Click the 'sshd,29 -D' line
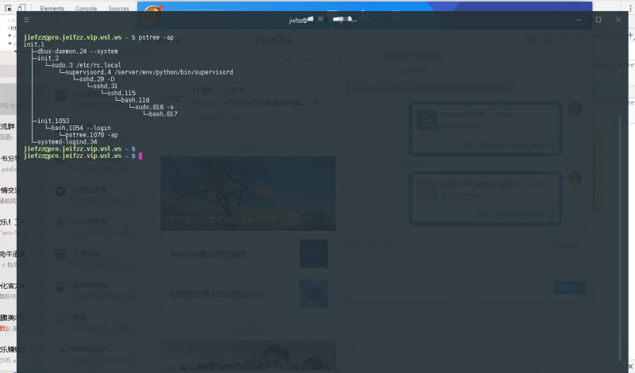Image resolution: width=635 pixels, height=373 pixels. click(97, 79)
